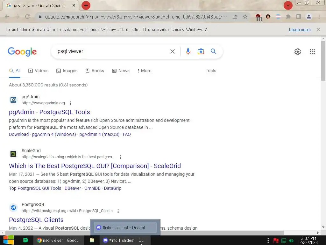Open Chrome three-dot menu
The height and width of the screenshot is (245, 326).
(319, 17)
